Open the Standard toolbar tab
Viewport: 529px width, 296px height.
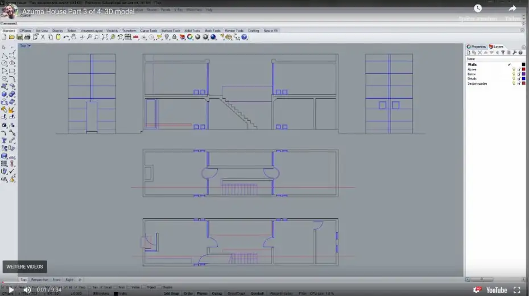tap(9, 31)
